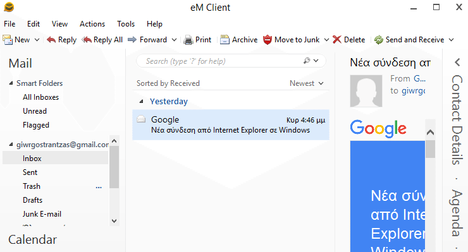468x252 pixels.
Task: Click the red Reply arrow icon
Action: [51, 40]
